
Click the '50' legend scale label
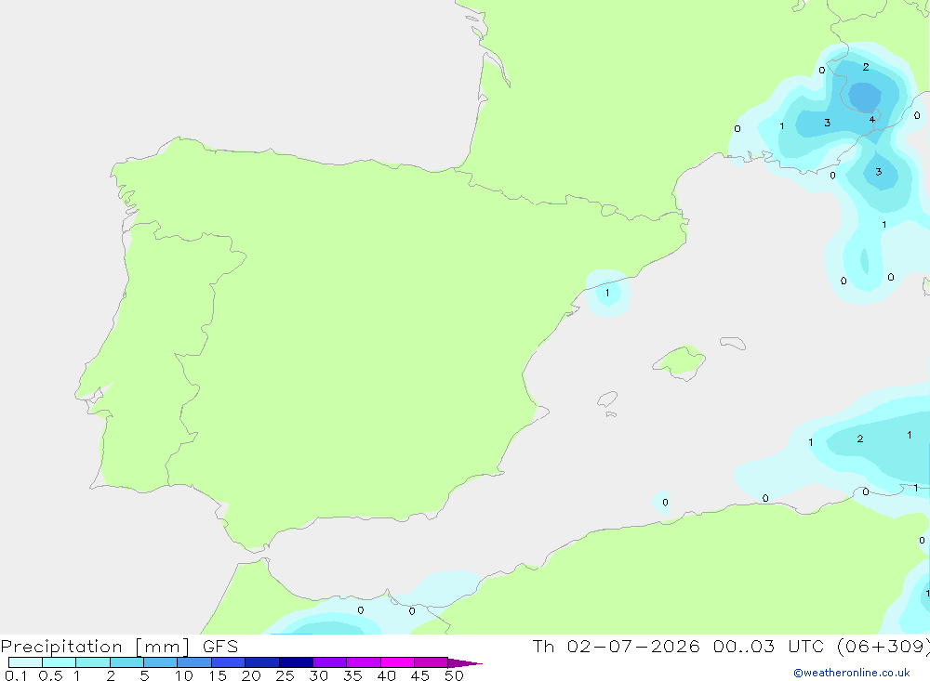(x=454, y=675)
